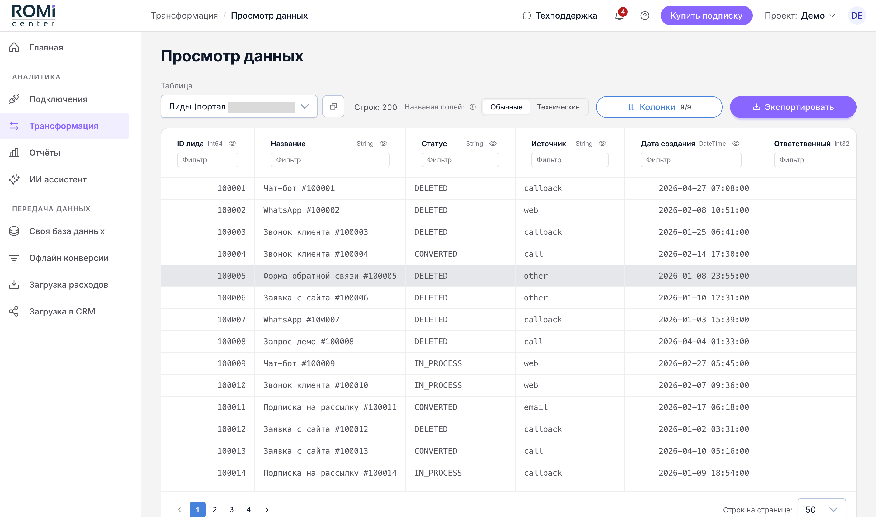Open the Колонки 9/9 selector

coord(659,107)
